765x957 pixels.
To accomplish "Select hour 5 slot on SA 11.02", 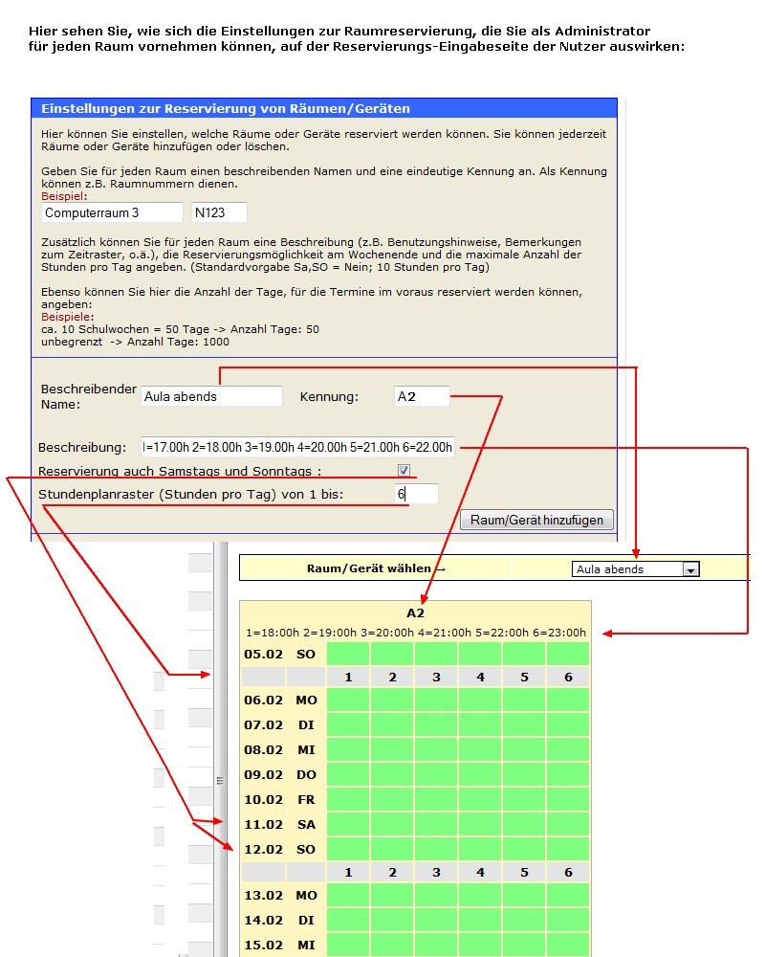I will [524, 825].
